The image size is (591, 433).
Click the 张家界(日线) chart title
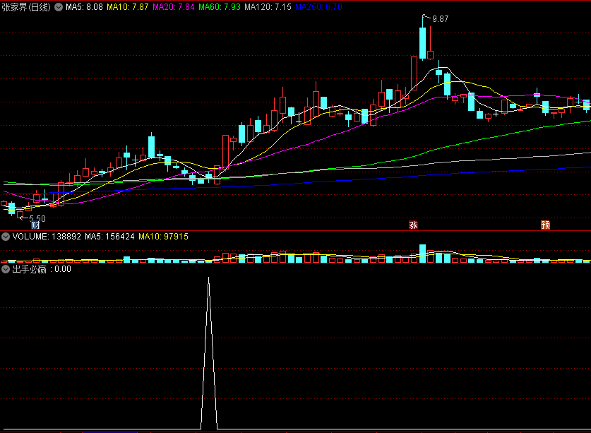pyautogui.click(x=26, y=7)
